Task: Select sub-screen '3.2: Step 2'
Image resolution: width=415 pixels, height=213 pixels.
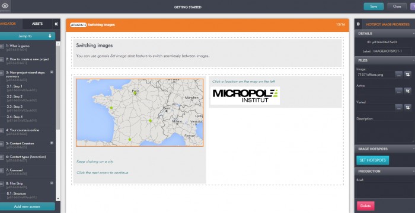Action: (15, 96)
